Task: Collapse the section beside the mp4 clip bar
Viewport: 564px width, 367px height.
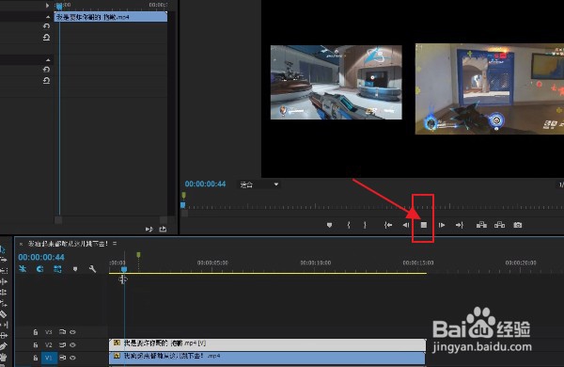Action: click(48, 17)
